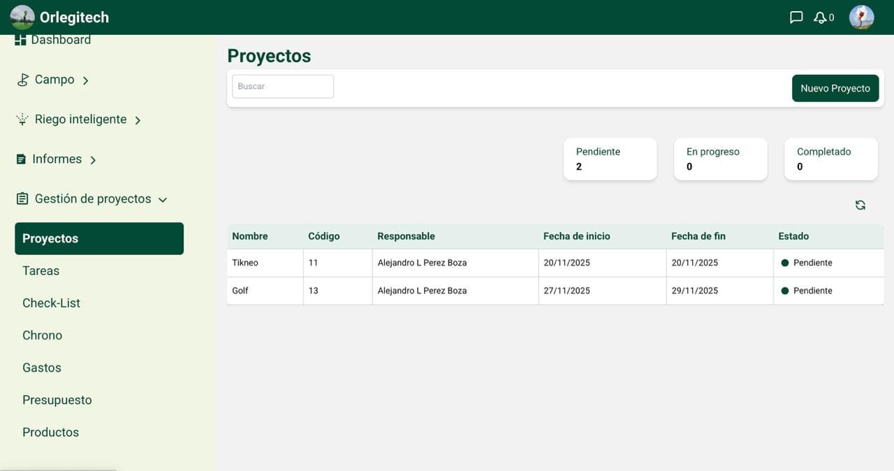
Task: Click the Pendiente status indicator for the Golf project
Action: [x=784, y=291]
